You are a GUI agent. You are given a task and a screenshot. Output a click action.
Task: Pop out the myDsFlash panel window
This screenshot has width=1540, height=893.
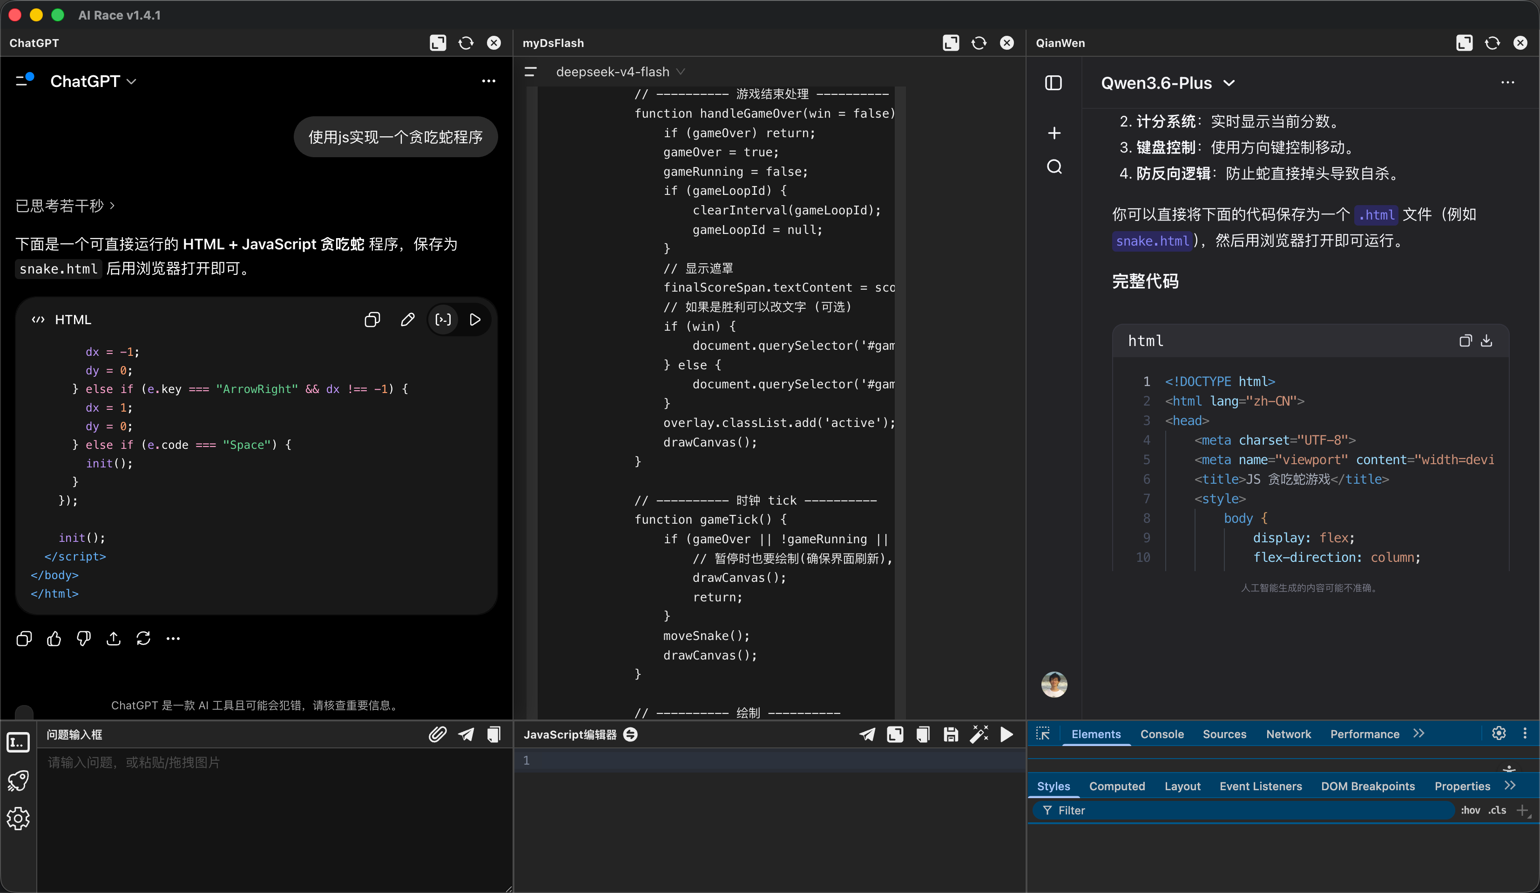tap(951, 43)
